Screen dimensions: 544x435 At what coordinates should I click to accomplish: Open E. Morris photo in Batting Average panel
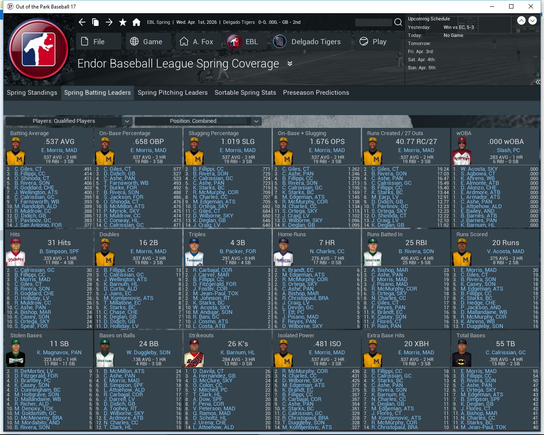[16, 151]
